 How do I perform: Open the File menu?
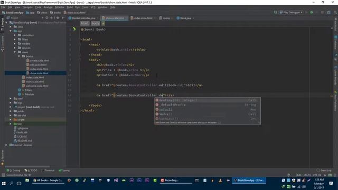pos(3,7)
